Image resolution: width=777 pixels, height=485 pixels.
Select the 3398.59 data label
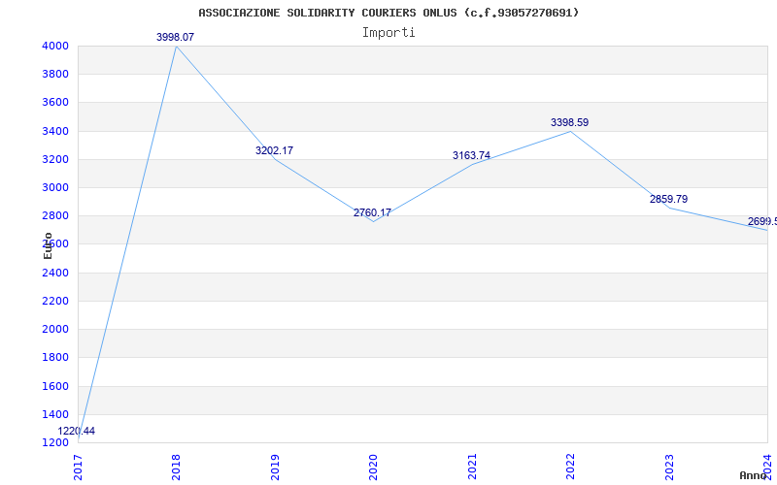[x=570, y=122]
